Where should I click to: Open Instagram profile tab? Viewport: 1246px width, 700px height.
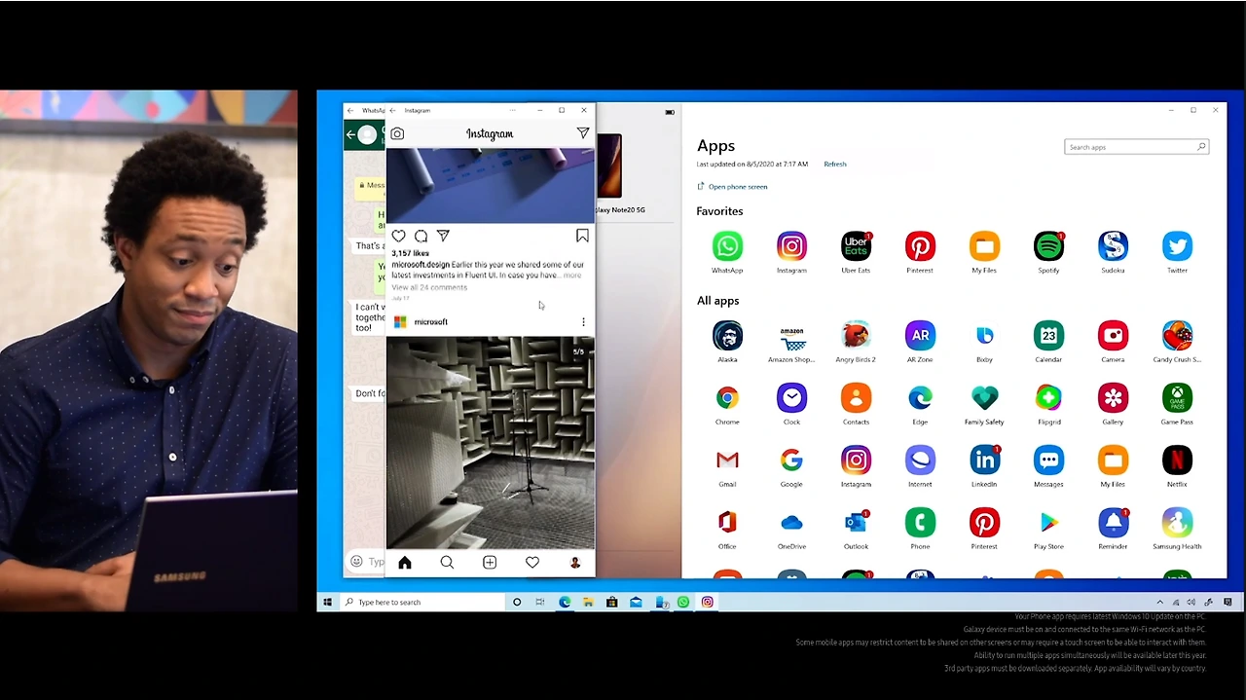pyautogui.click(x=575, y=563)
